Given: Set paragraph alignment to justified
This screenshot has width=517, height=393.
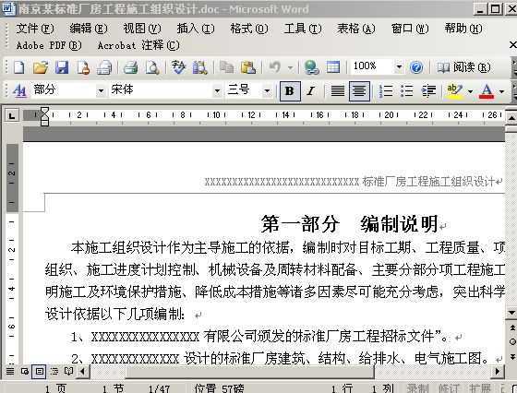Looking at the screenshot, I should [x=338, y=91].
